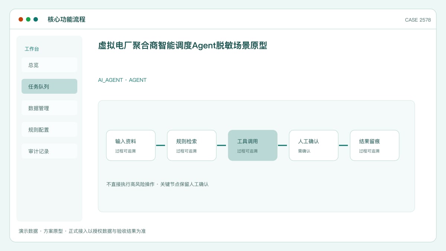Click the red window dot
The width and height of the screenshot is (446, 251).
[21, 19]
